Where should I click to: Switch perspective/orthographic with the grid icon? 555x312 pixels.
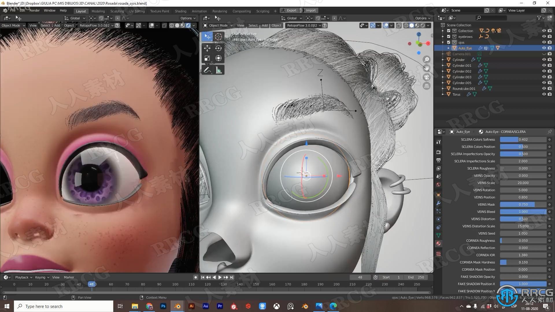point(427,86)
